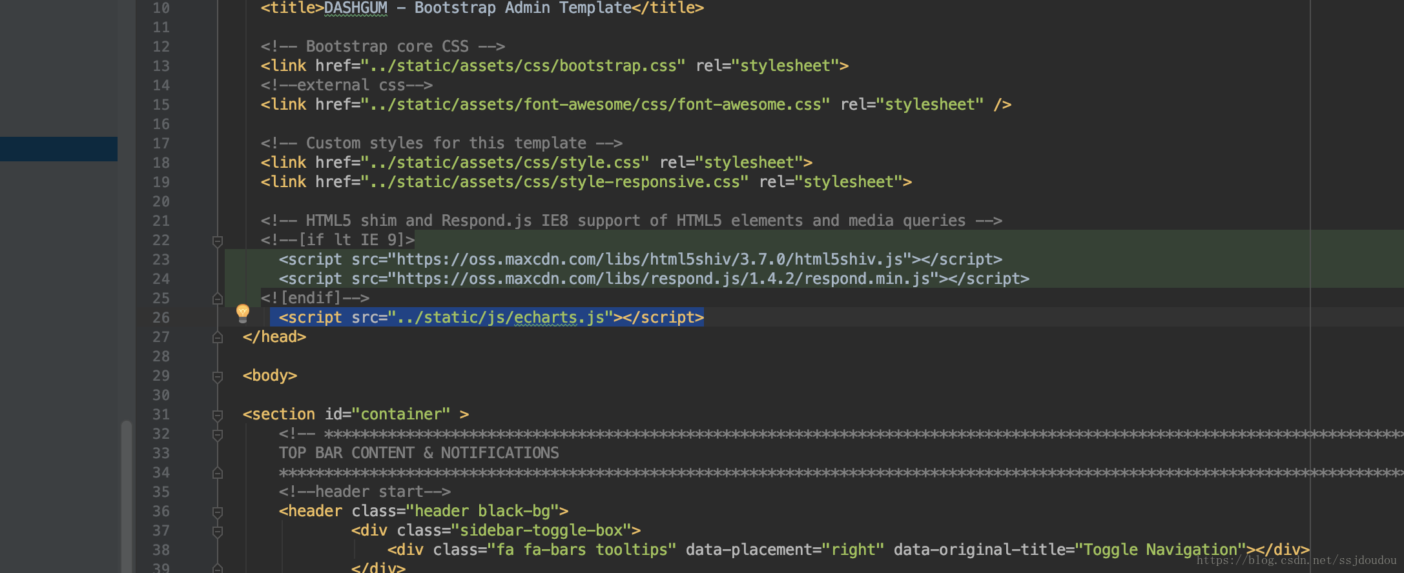
Task: Click the HTML5 shim and Respond.js comment
Action: 632,221
